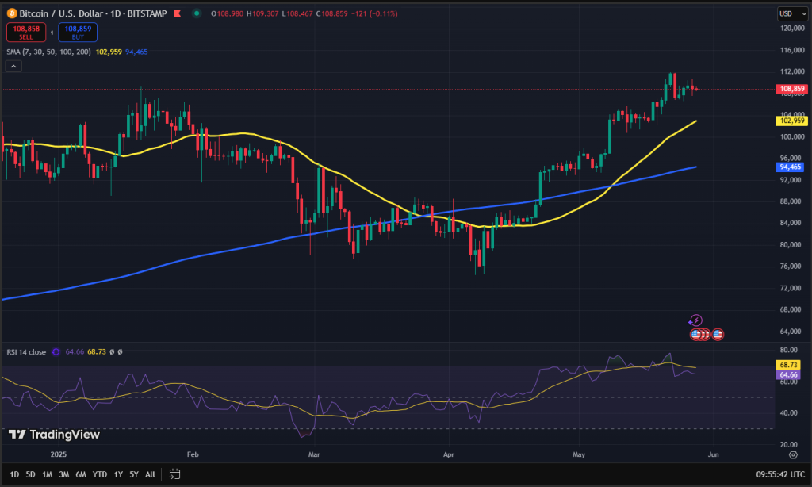Click the RSI settings circle icon
This screenshot has height=487, width=812.
(x=56, y=352)
